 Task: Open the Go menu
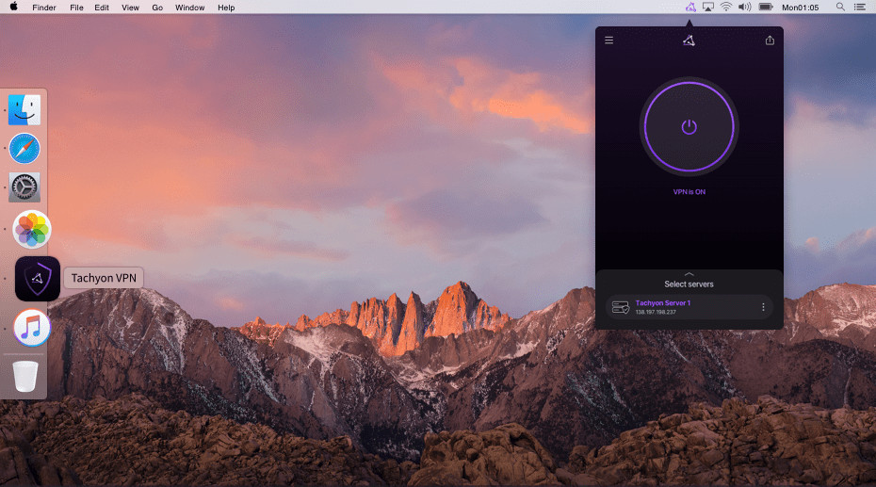(157, 8)
